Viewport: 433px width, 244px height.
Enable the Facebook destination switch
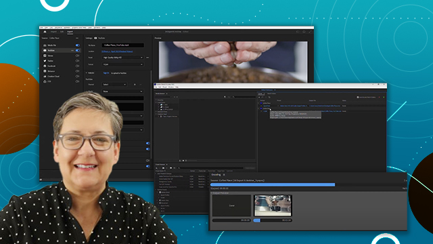(78, 66)
